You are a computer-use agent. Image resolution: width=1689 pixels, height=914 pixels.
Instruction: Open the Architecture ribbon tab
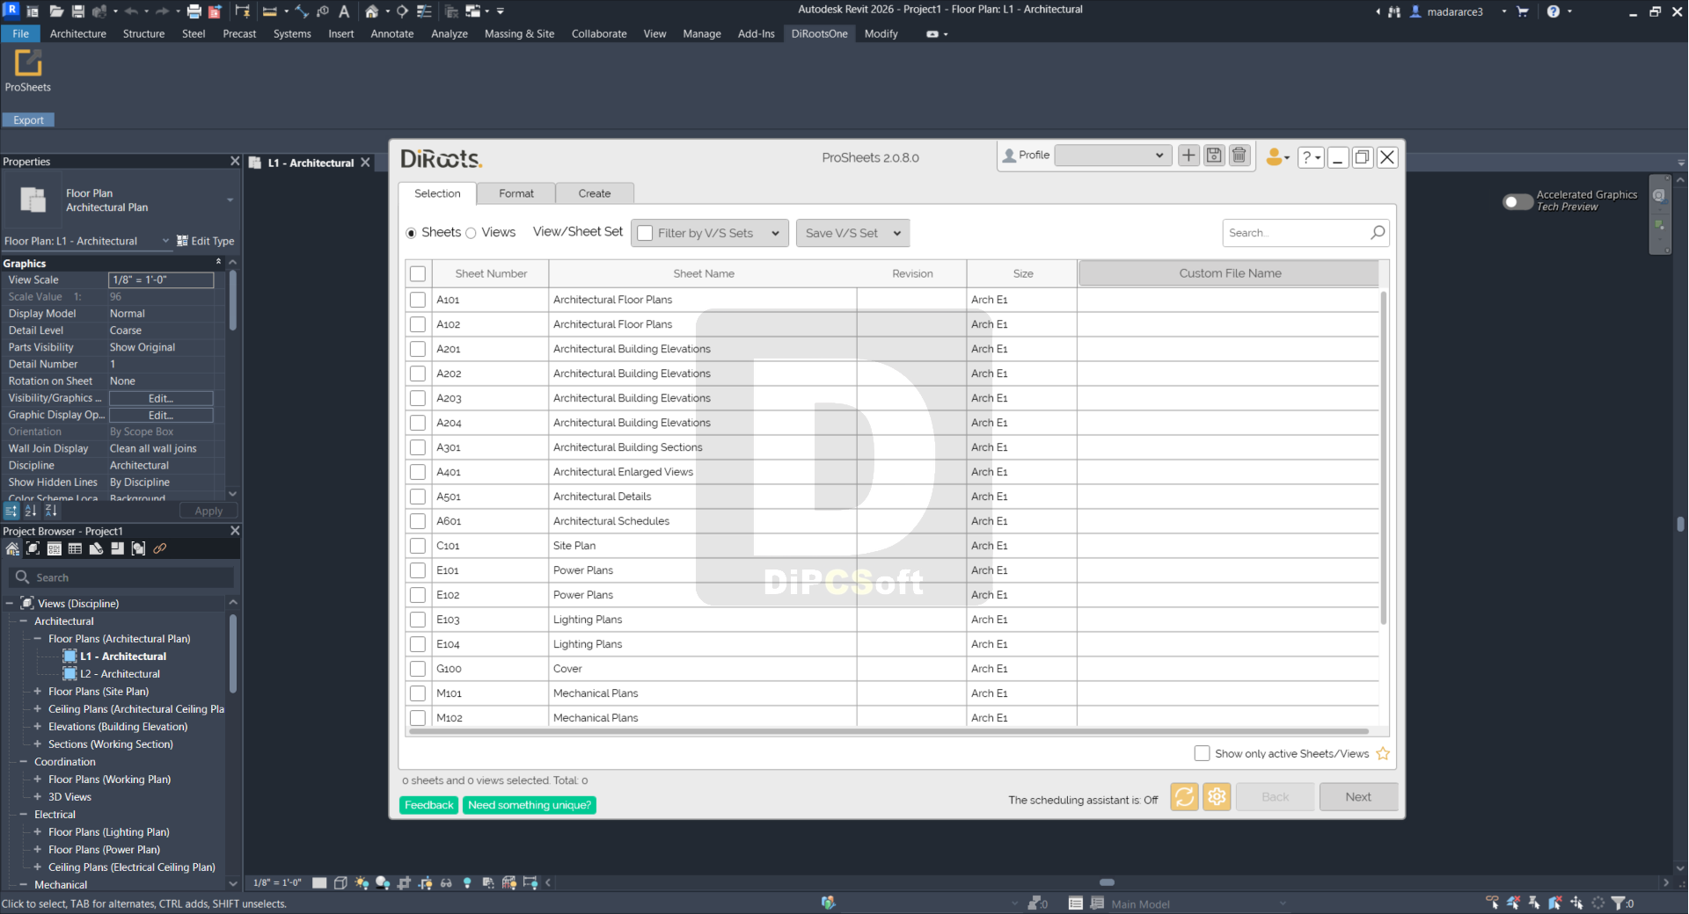point(78,33)
